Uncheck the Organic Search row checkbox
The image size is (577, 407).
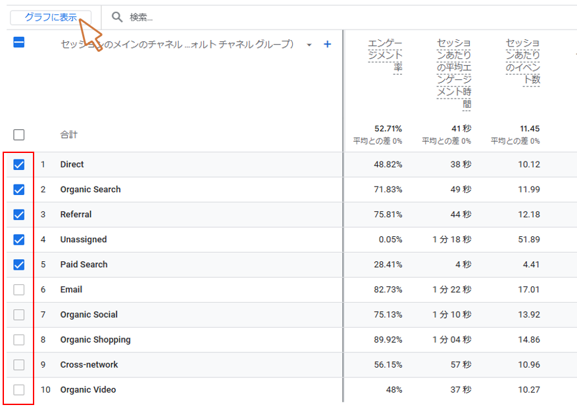19,190
